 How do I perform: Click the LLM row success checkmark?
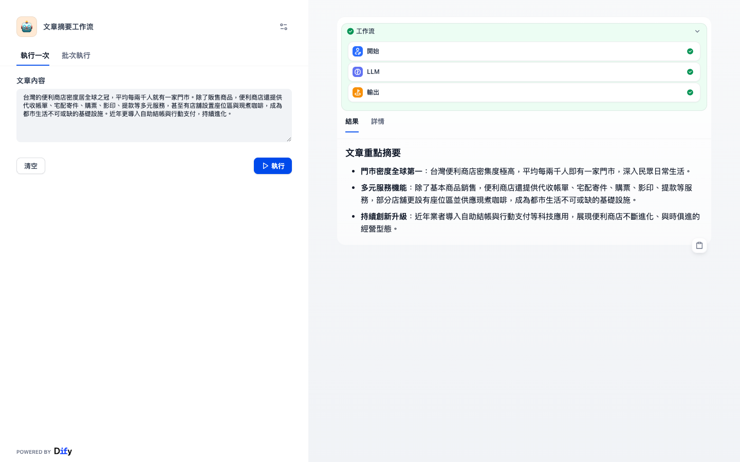pyautogui.click(x=690, y=72)
